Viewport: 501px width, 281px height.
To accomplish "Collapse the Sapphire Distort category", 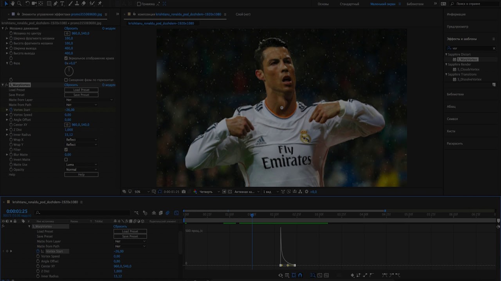I will [x=446, y=54].
